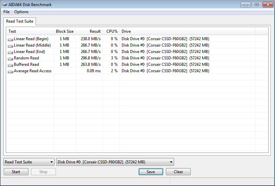The image size is (275, 186).
Task: Open the Options menu
Action: point(21,12)
